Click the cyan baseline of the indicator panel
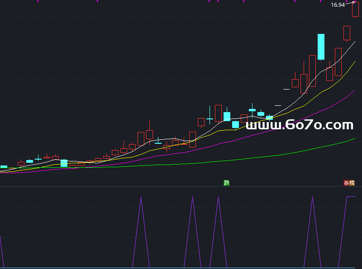The height and width of the screenshot is (269, 362). (181, 268)
